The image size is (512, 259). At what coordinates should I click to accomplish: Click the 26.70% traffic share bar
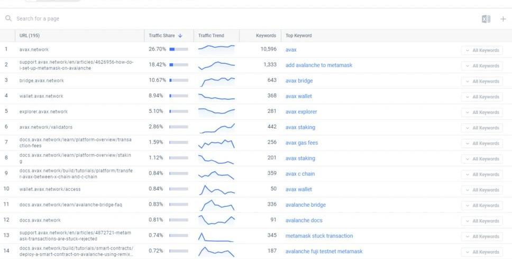(x=179, y=50)
